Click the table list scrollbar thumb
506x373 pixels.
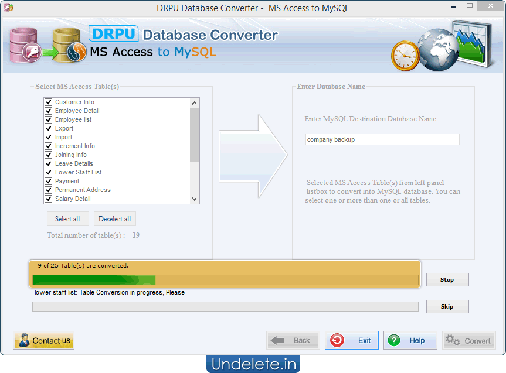point(194,135)
